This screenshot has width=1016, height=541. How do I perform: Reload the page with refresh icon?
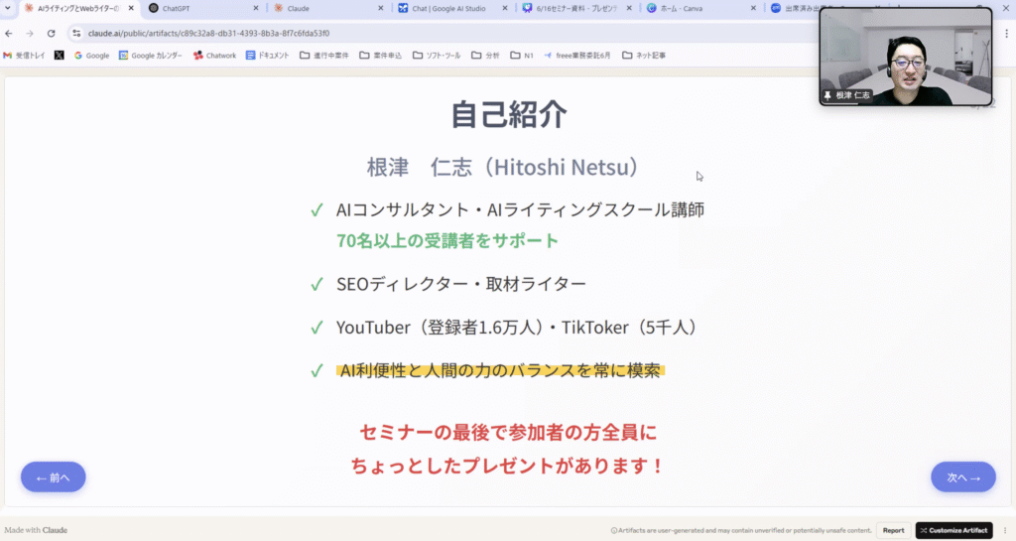(x=51, y=33)
